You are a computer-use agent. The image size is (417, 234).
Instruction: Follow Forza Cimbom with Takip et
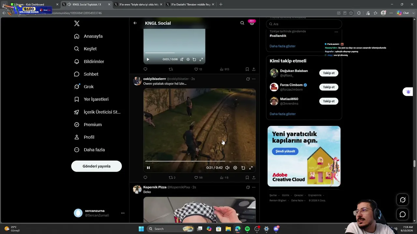coord(329,87)
